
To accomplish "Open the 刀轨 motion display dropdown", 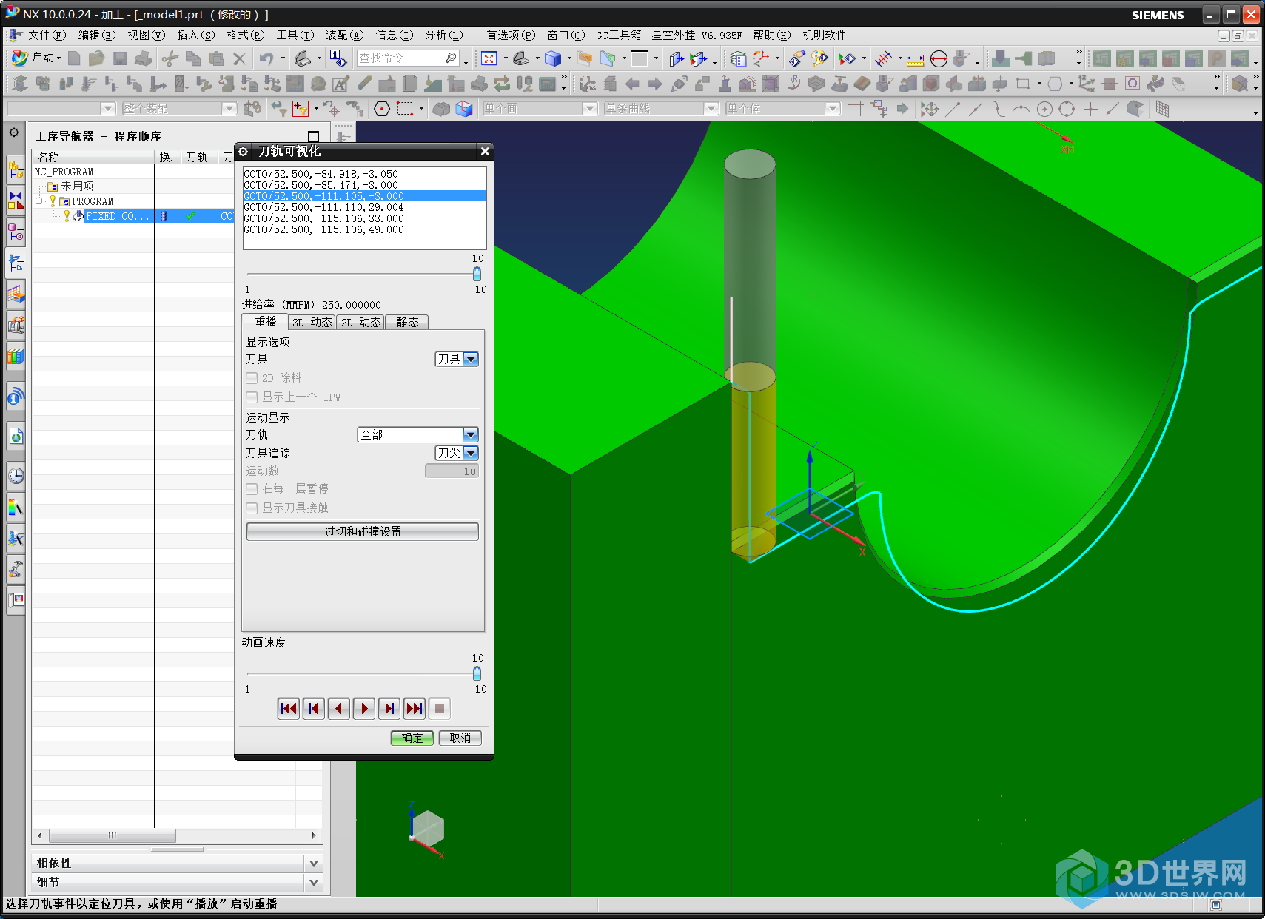I will point(470,435).
